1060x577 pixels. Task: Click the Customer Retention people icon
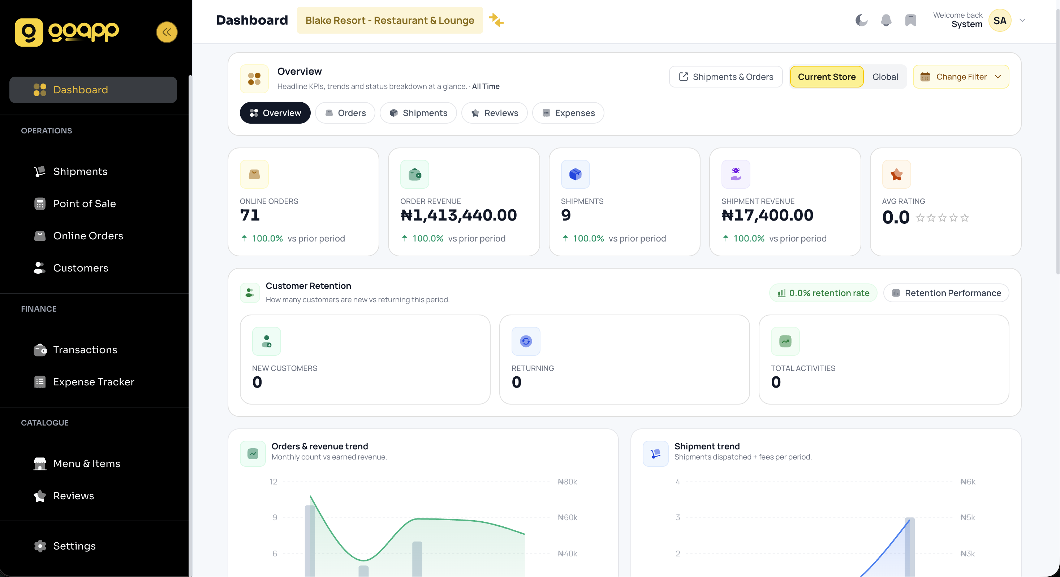pos(250,292)
